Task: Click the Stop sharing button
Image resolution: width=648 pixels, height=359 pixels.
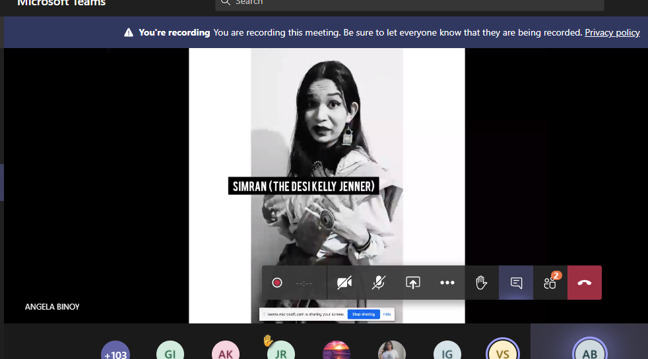Action: pos(363,314)
